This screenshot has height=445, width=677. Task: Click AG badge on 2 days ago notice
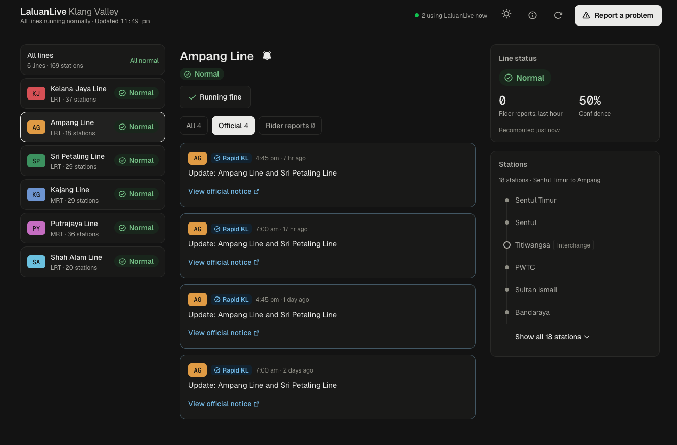[198, 370]
